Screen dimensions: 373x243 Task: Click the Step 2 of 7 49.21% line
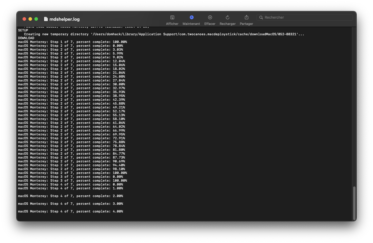[71, 107]
